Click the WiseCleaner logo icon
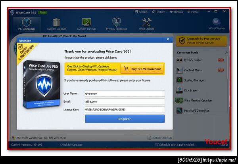Image resolution: width=238 pixels, height=164 pixels. (217, 22)
